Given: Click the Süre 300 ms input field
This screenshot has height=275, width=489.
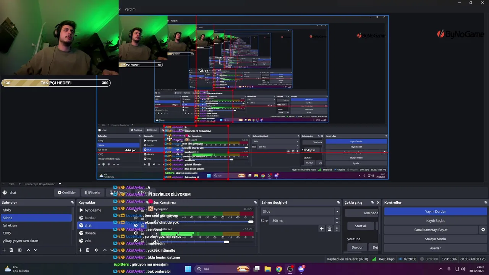Looking at the screenshot, I should point(302,221).
